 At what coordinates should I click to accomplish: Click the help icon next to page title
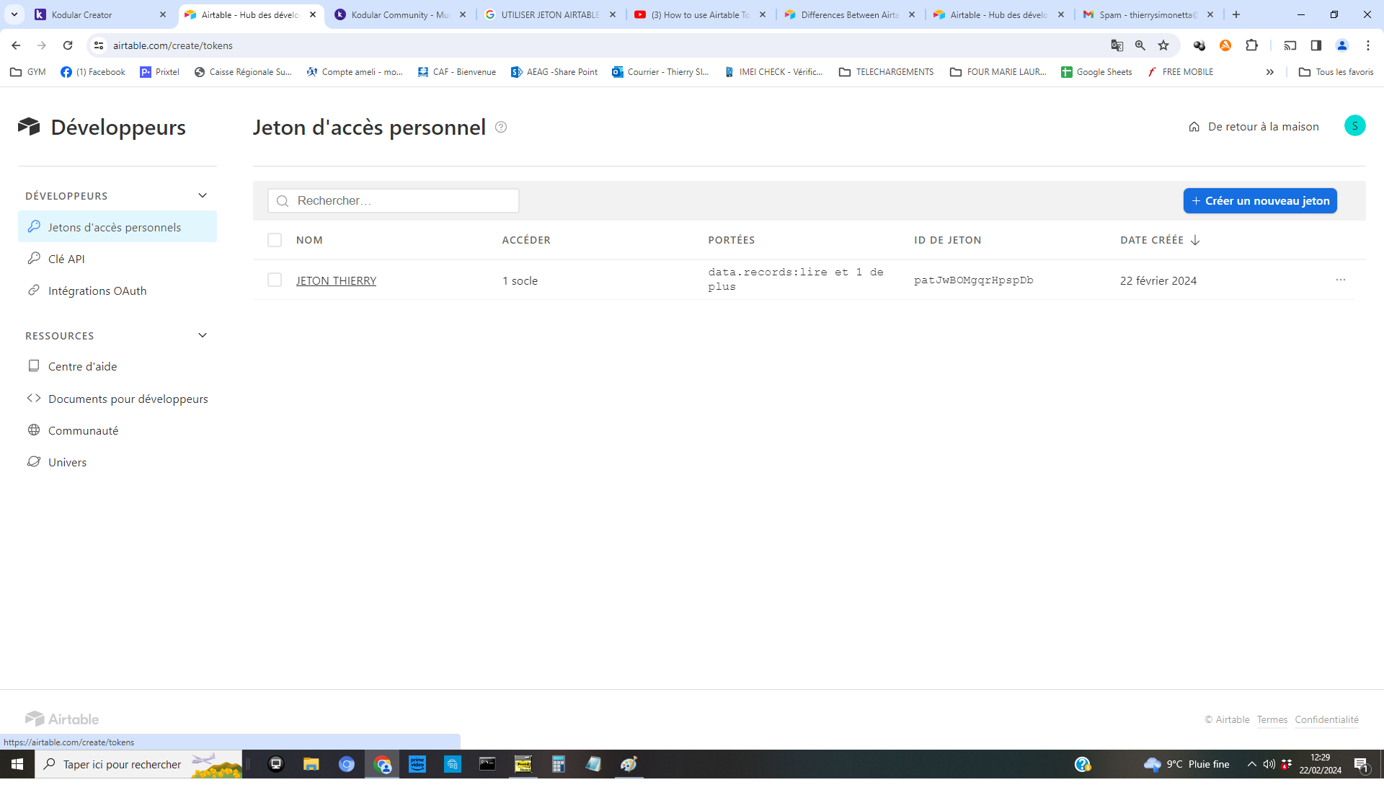(x=500, y=128)
